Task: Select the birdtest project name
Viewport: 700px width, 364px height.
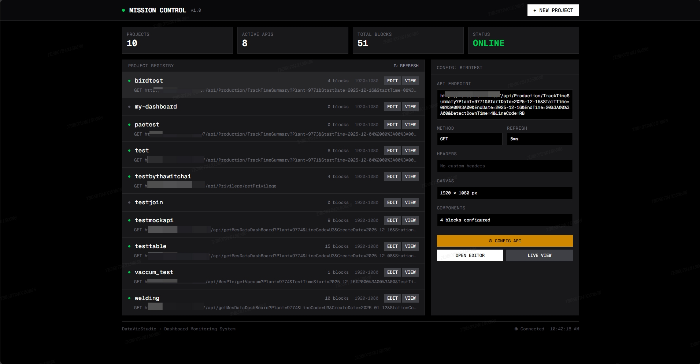Action: tap(149, 81)
